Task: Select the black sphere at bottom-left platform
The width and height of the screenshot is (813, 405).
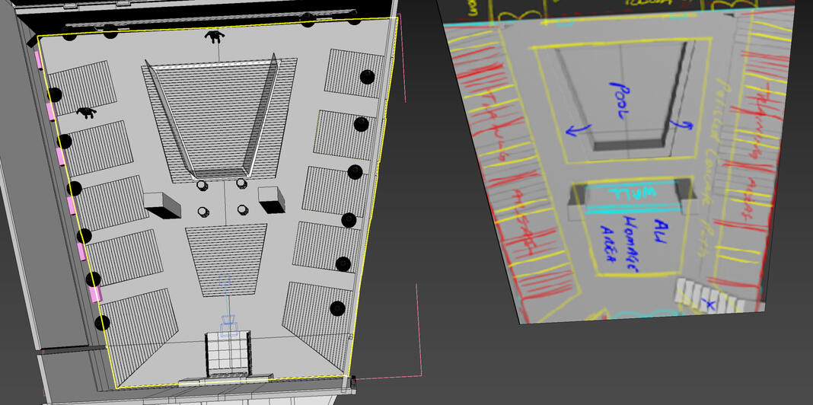Action: tap(101, 323)
